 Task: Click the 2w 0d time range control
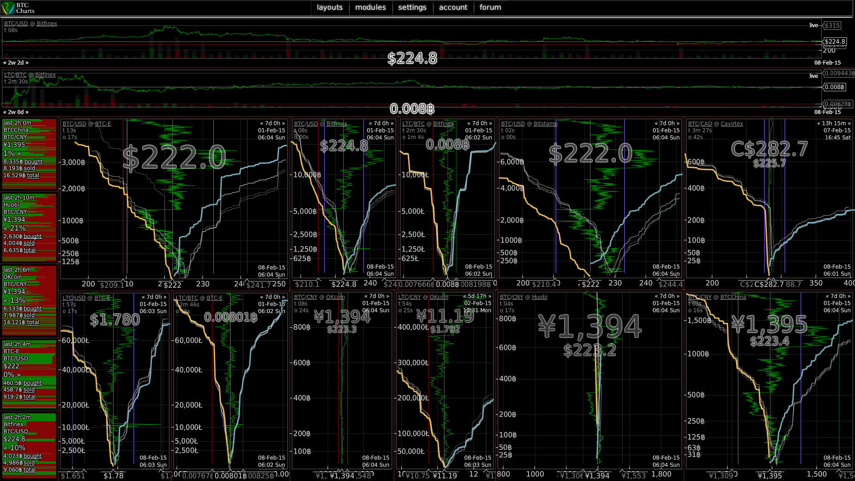coord(16,112)
